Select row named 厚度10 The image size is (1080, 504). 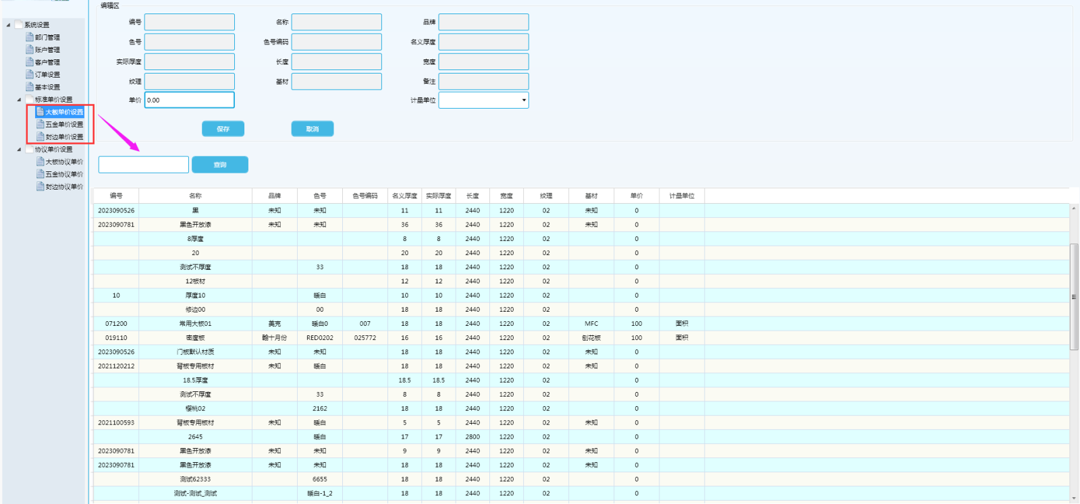[581, 296]
